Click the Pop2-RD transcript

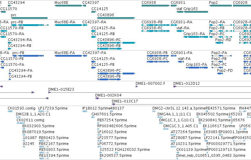point(219,43)
